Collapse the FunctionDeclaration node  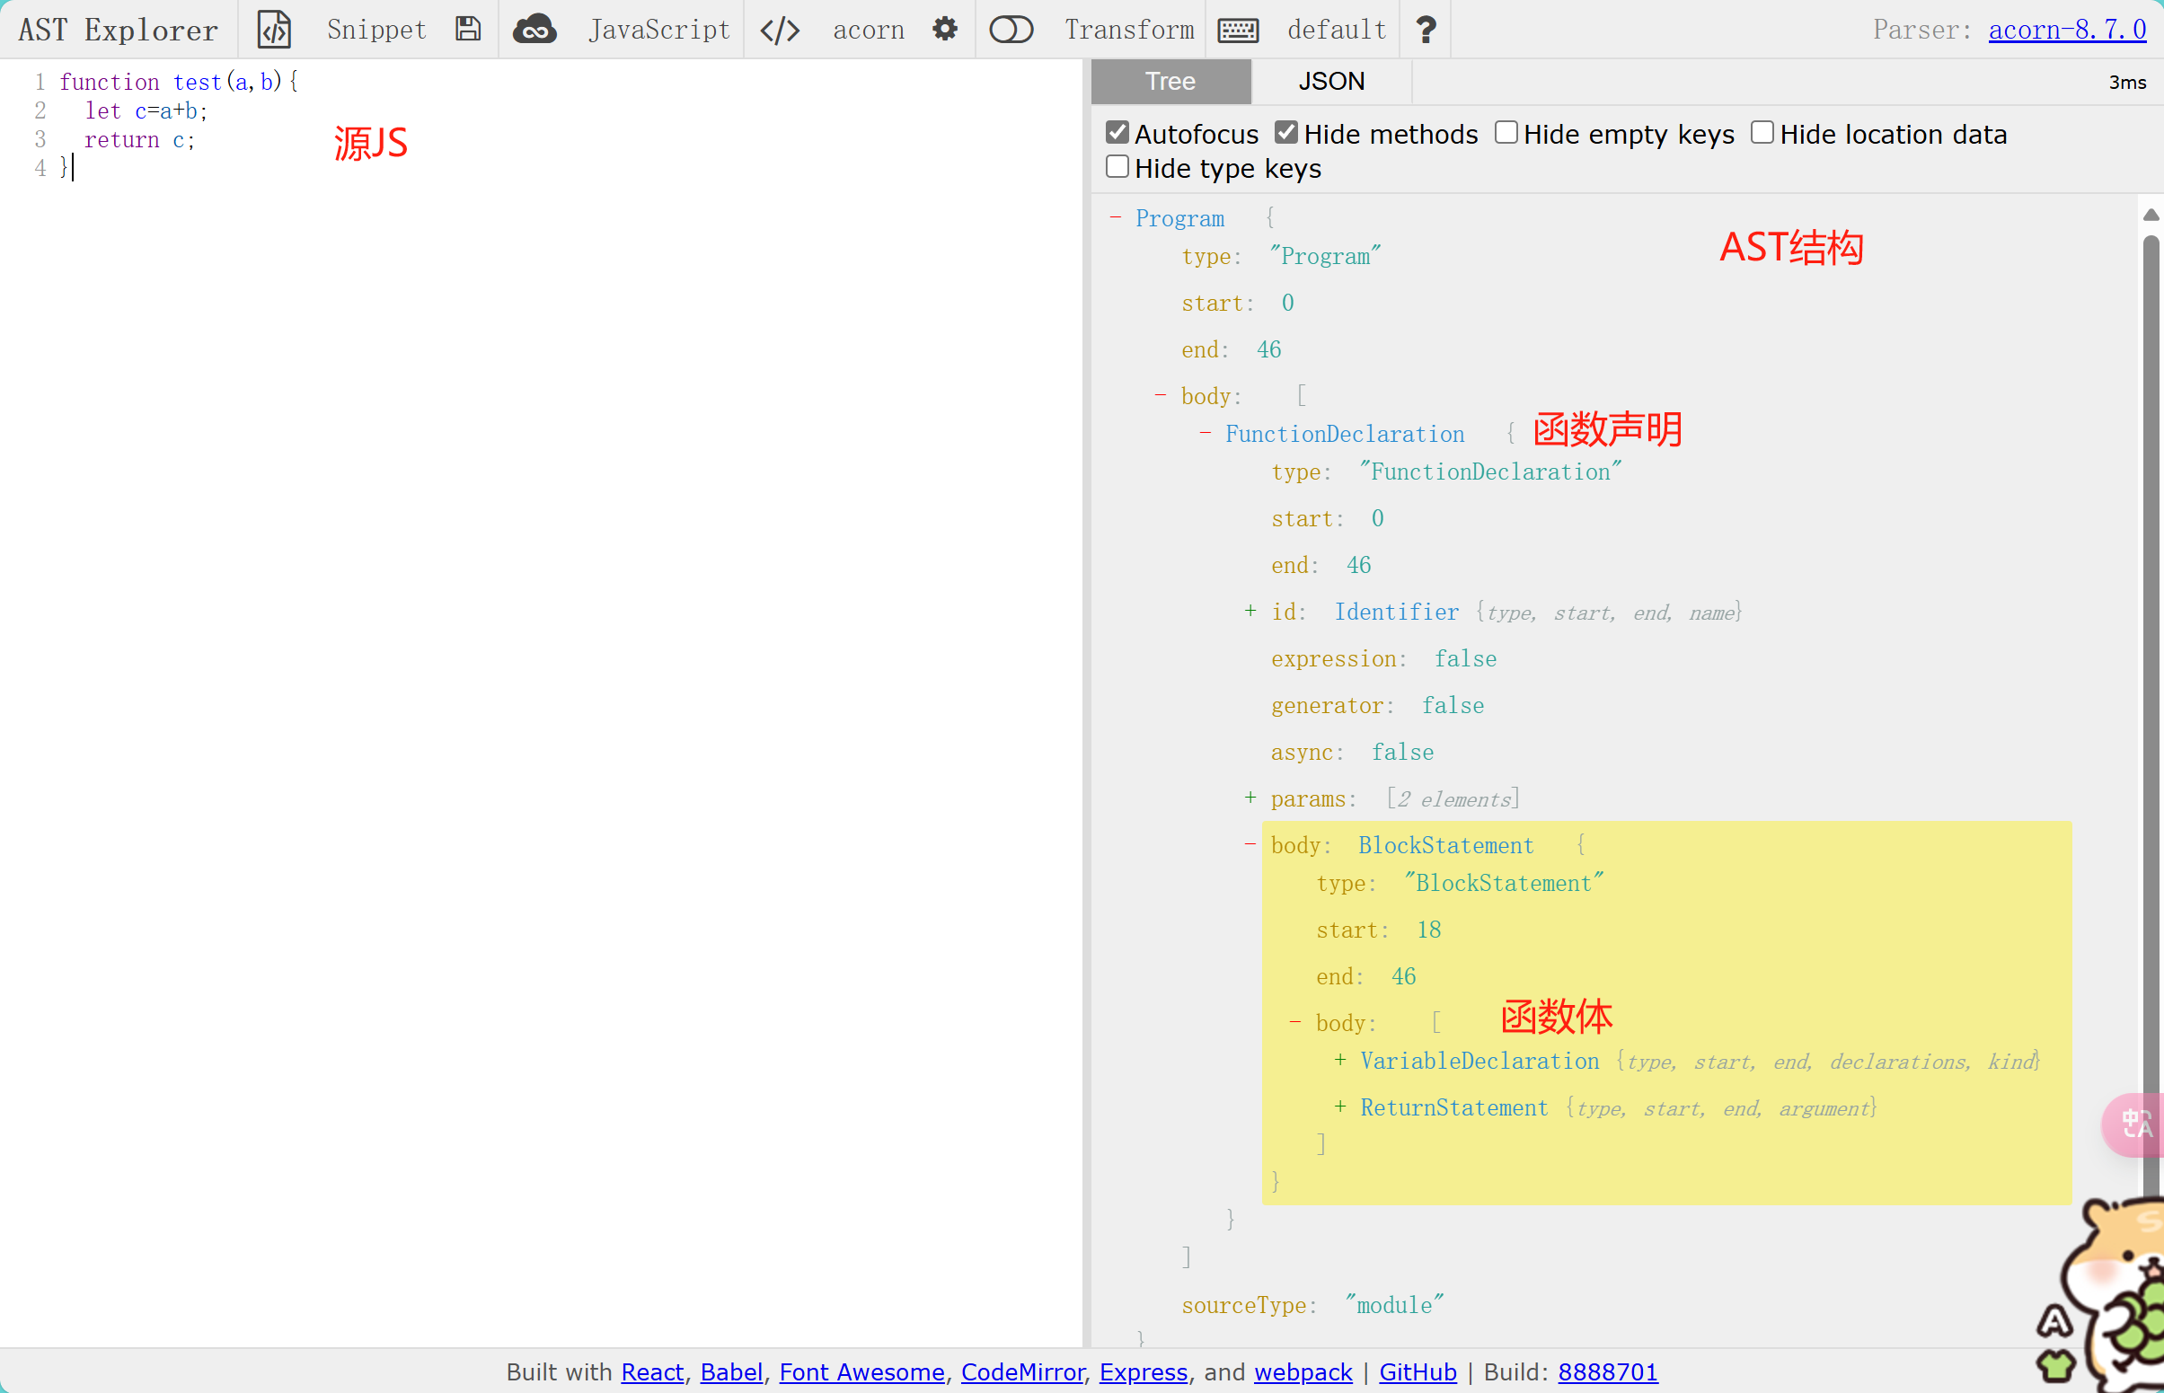point(1206,433)
